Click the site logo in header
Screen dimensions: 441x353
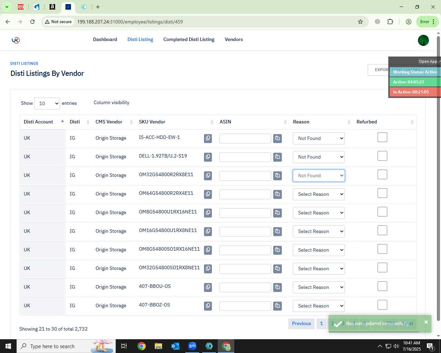click(x=16, y=40)
